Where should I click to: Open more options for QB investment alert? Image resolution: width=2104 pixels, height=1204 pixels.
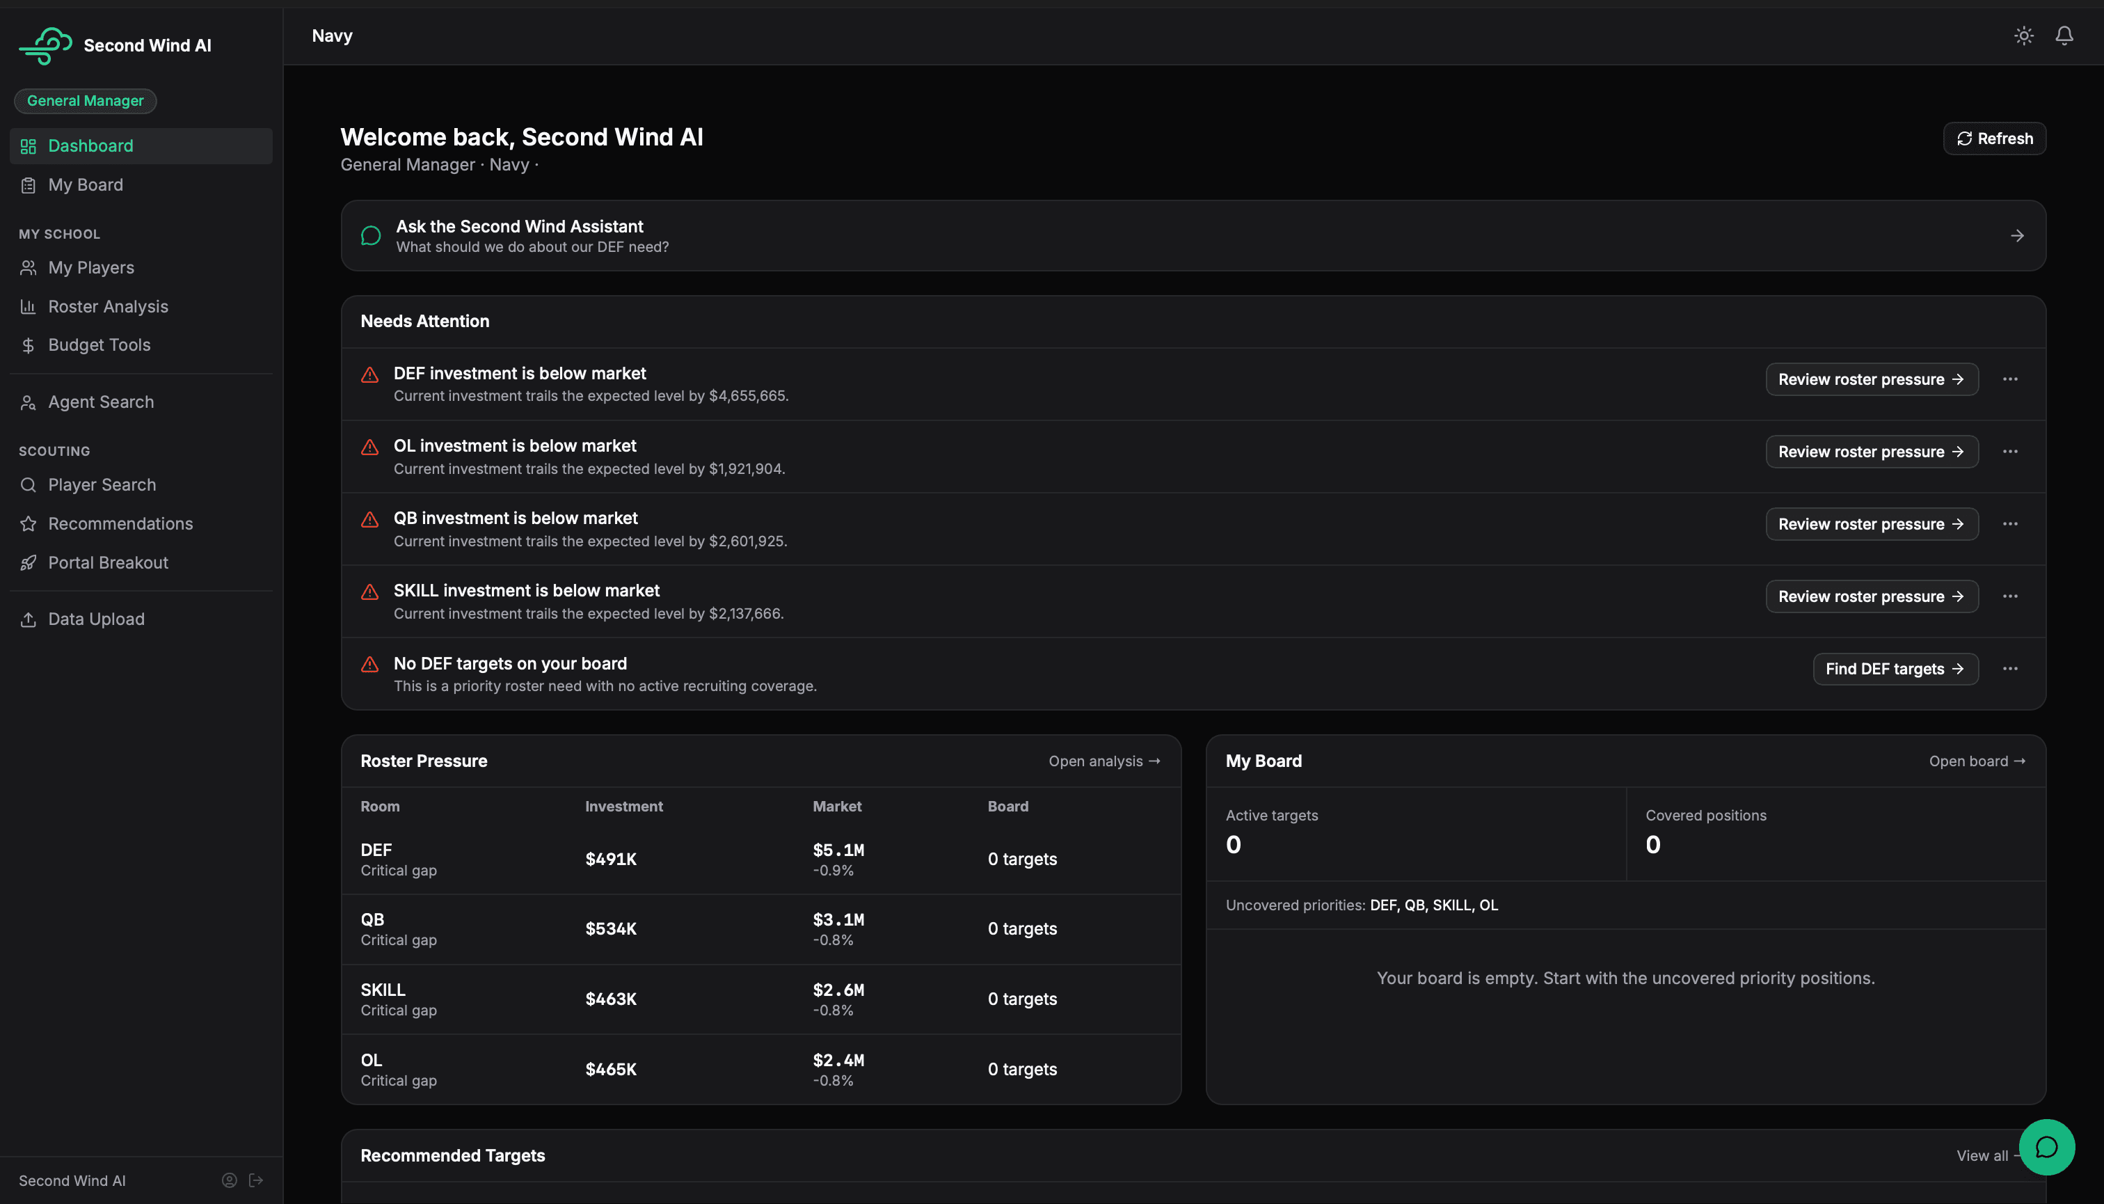2010,524
